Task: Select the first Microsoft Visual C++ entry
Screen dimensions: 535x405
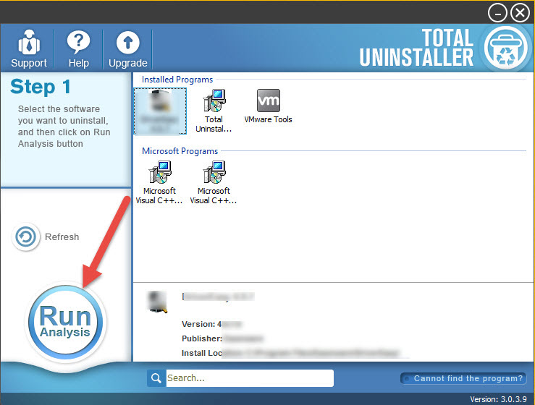Action: (159, 182)
